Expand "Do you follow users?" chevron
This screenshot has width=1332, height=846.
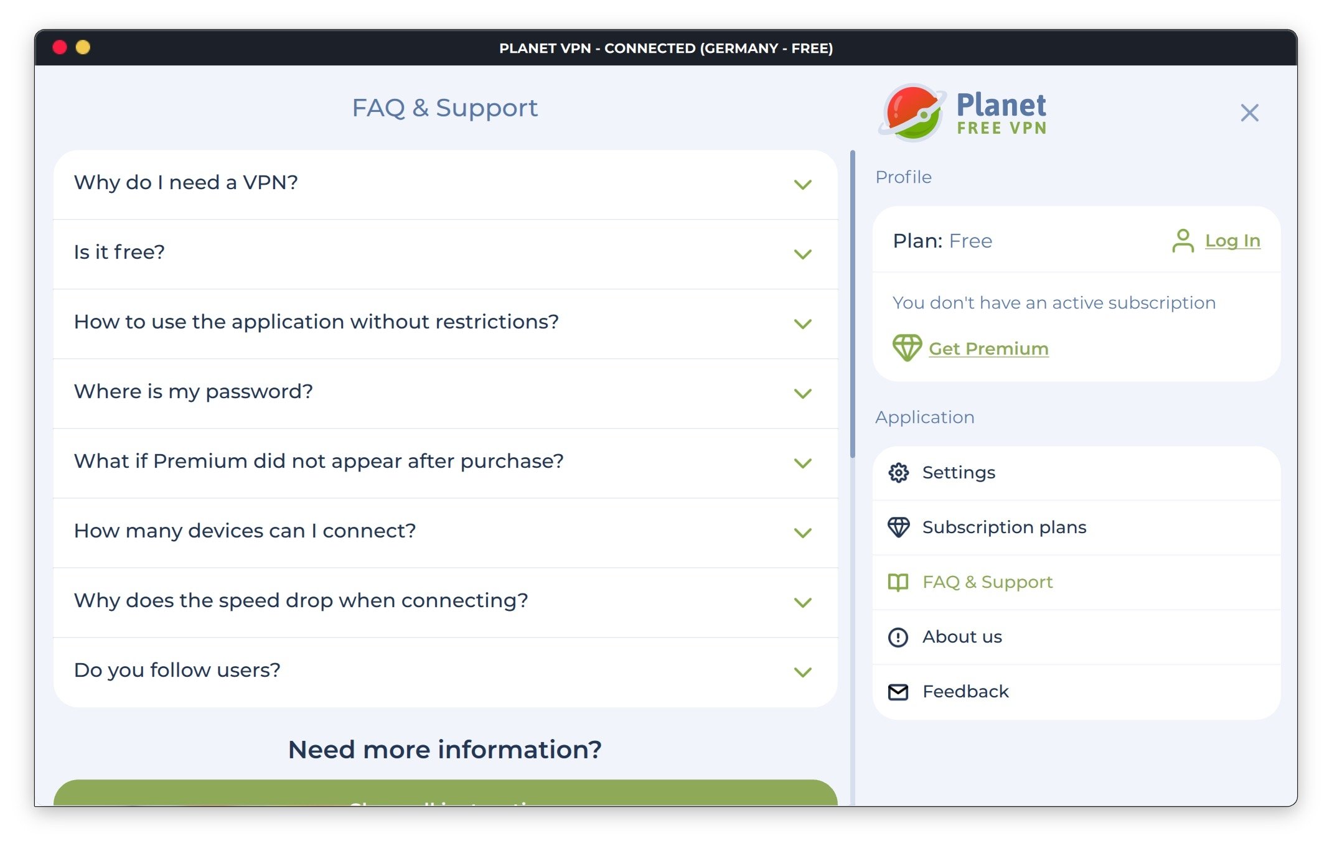pos(802,672)
